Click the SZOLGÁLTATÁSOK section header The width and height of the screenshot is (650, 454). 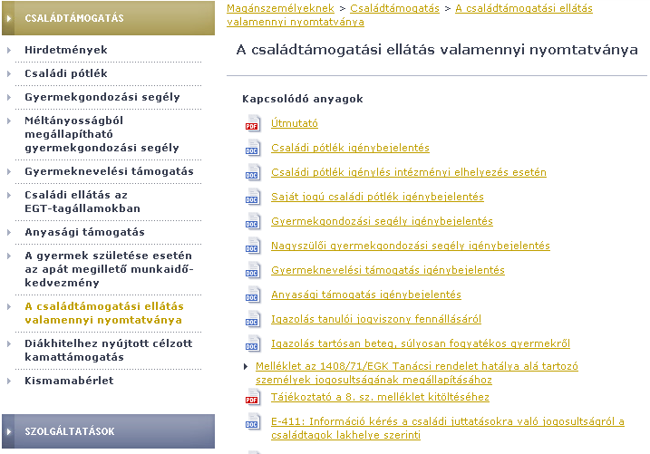108,431
